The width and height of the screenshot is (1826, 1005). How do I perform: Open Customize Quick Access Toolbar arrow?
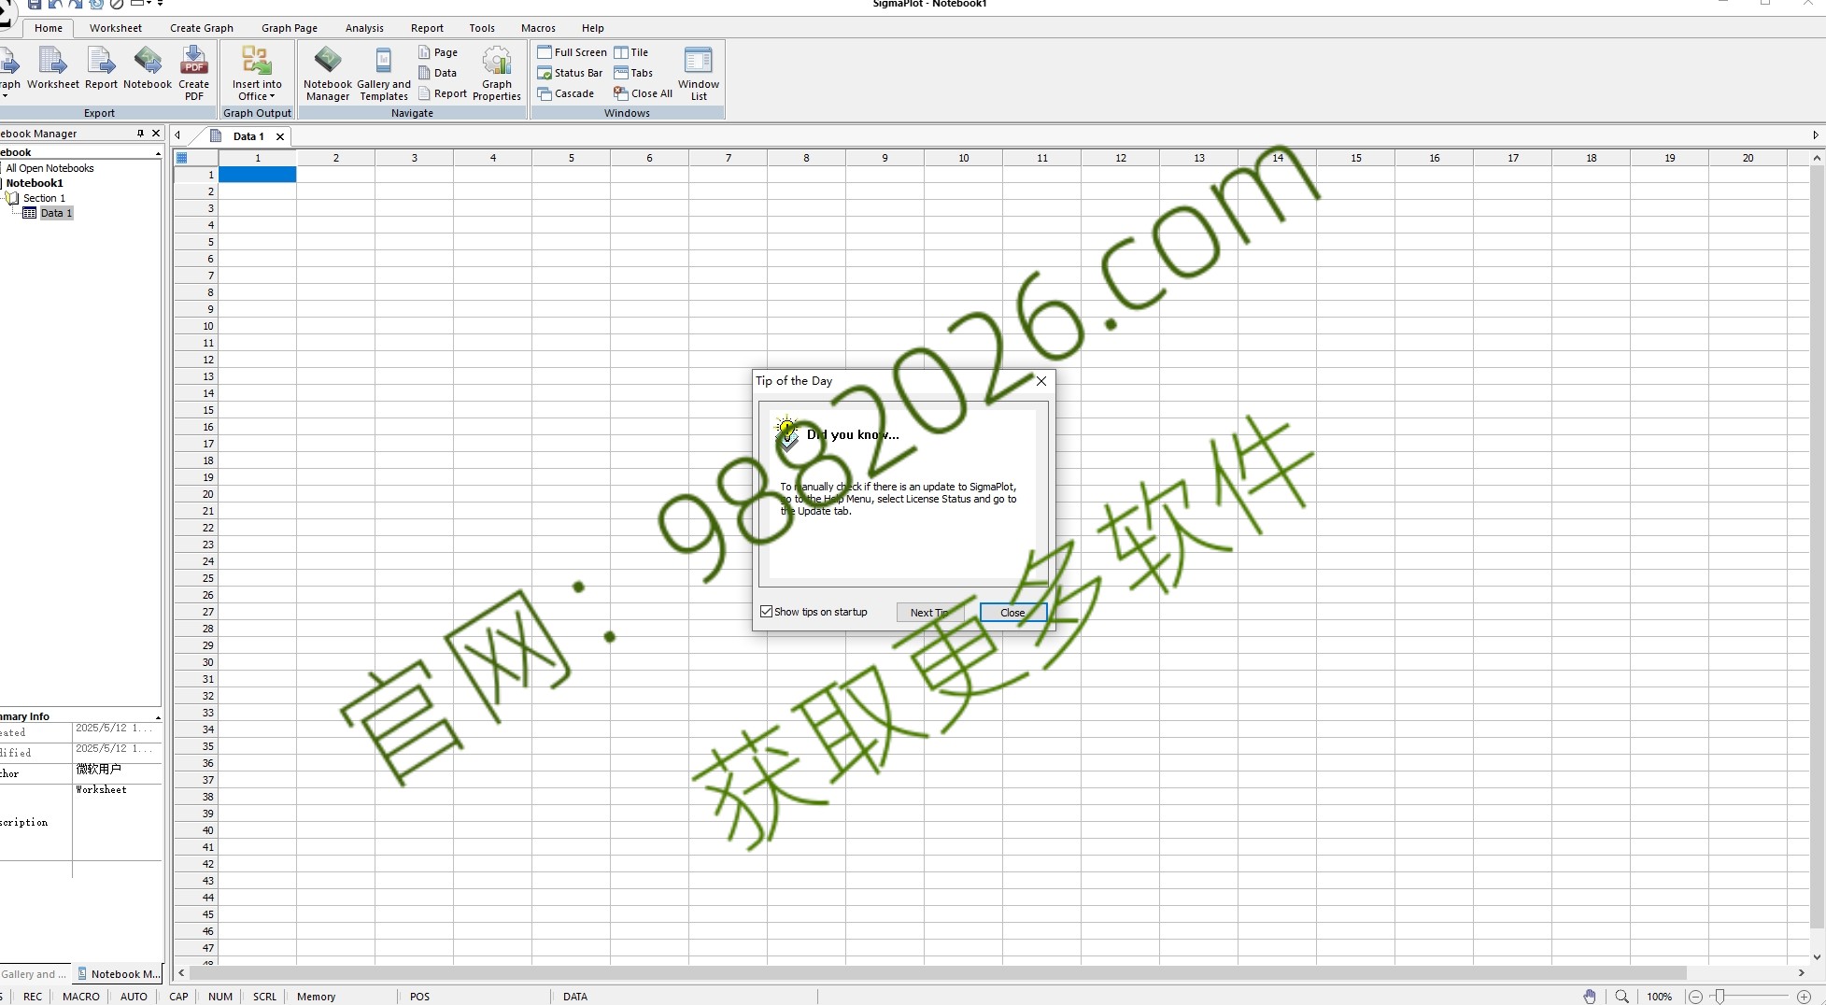161,4
